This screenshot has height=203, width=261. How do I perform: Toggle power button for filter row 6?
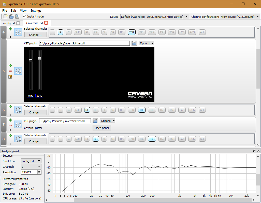point(18,110)
